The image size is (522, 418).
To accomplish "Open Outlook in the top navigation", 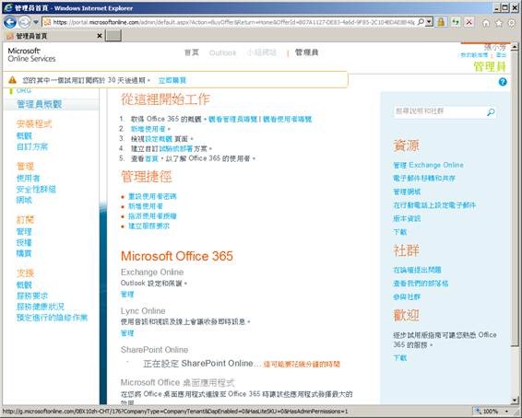I will click(x=222, y=52).
